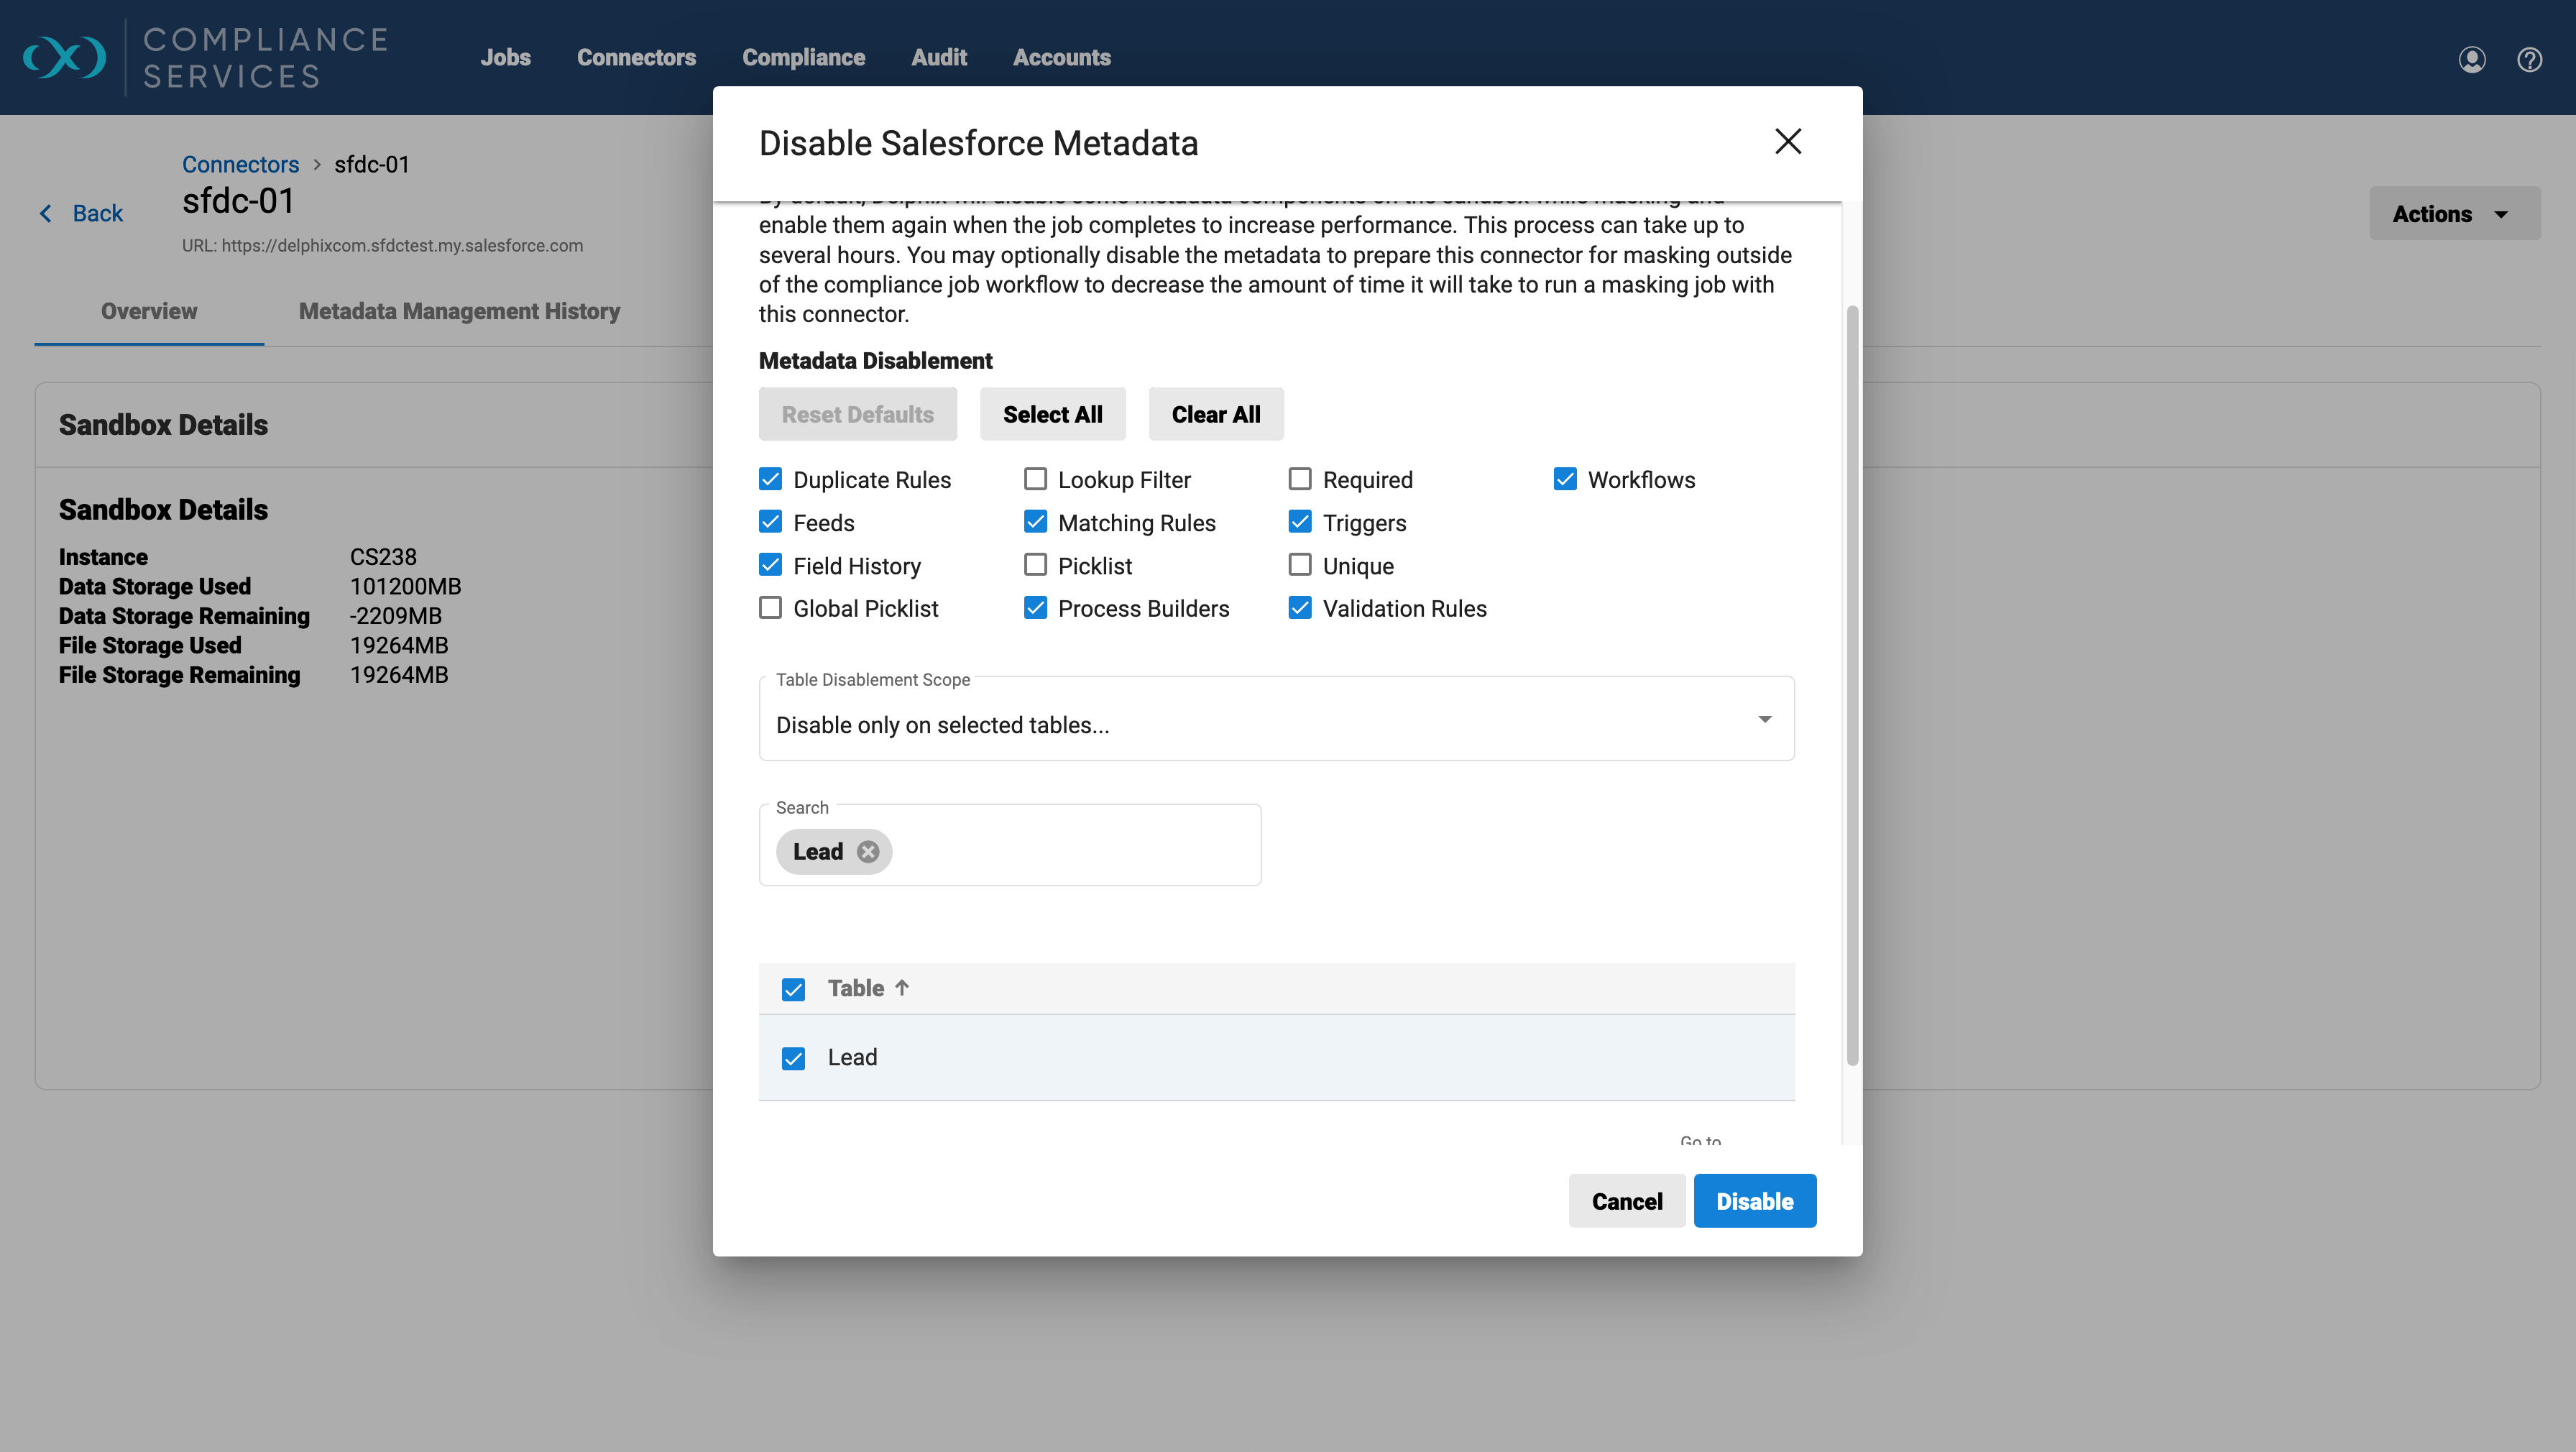The image size is (2576, 1452).
Task: Close the Disable Salesforce Metadata dialog
Action: tap(1787, 142)
